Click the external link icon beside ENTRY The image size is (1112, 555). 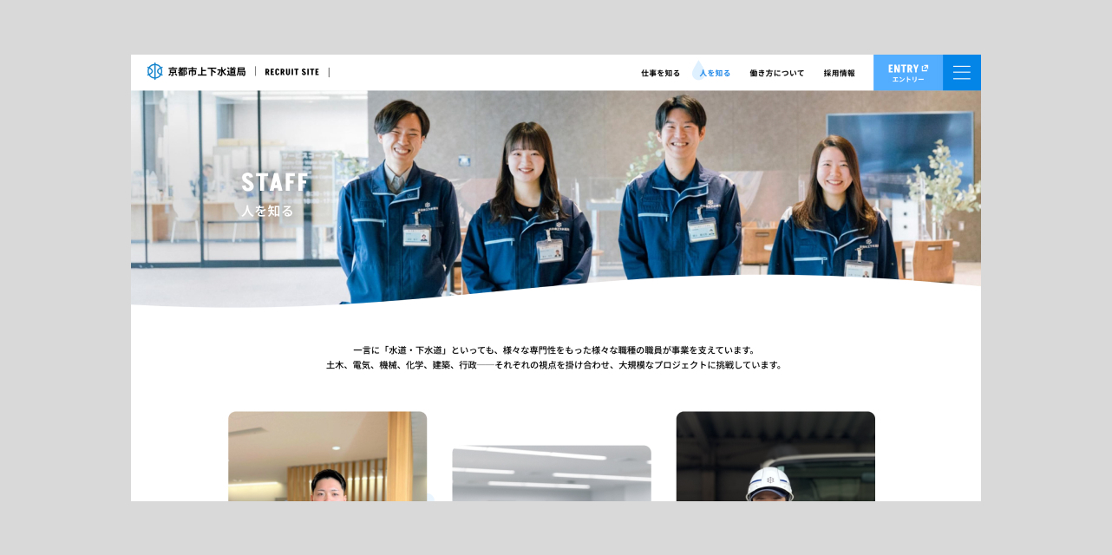925,69
